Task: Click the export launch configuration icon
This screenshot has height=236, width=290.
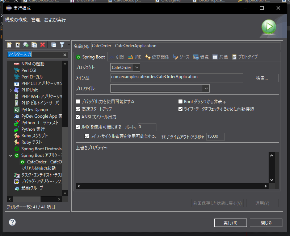Action: point(26,45)
